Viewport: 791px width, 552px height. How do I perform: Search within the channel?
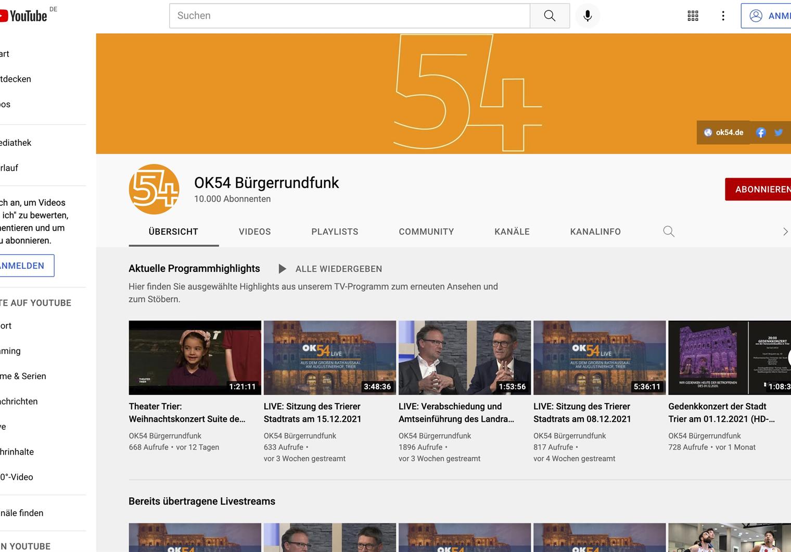(669, 231)
